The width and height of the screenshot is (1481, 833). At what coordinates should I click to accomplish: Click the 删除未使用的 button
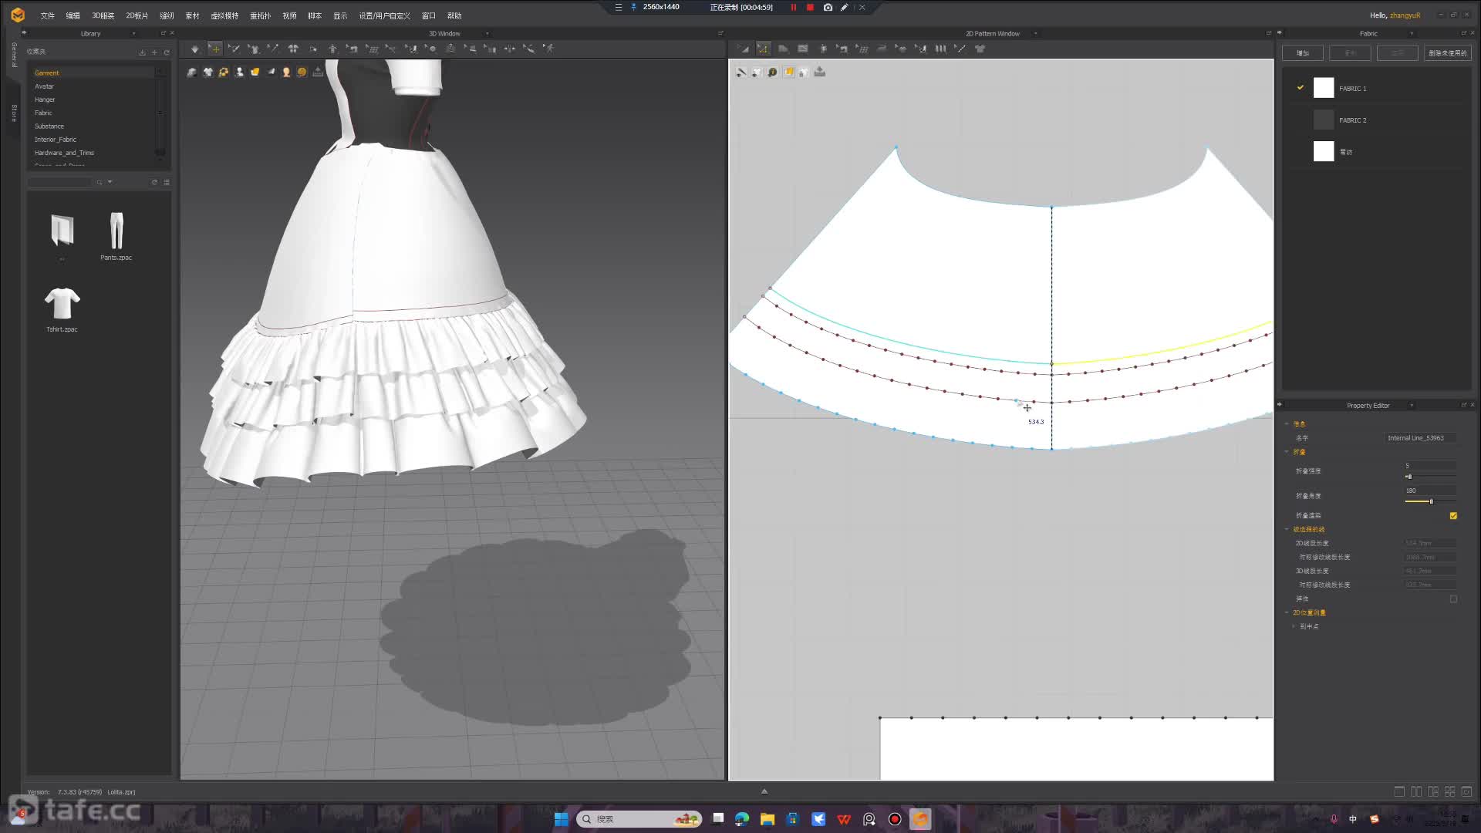[1447, 53]
